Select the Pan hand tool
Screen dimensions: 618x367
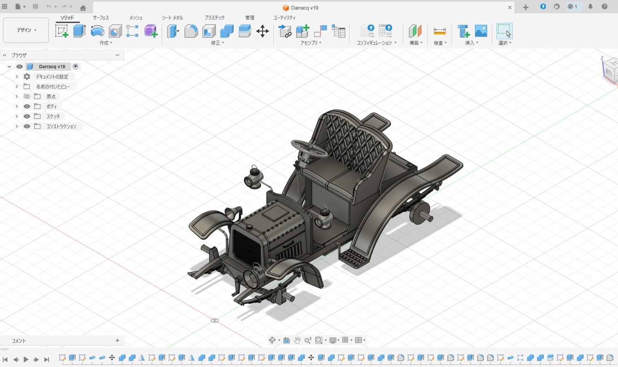(x=297, y=340)
